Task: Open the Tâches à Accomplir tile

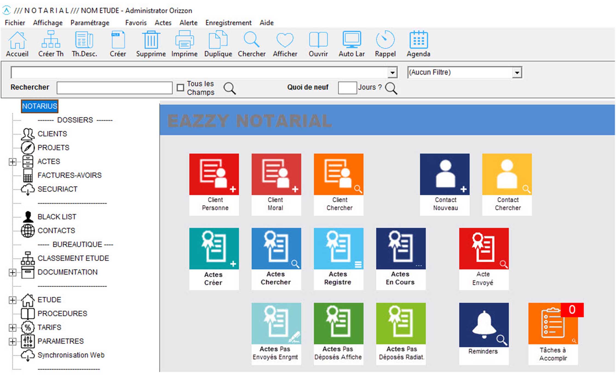Action: (553, 334)
